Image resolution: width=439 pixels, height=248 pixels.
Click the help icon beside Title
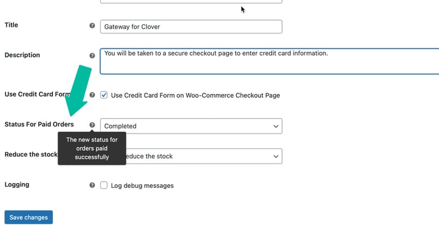(x=92, y=26)
